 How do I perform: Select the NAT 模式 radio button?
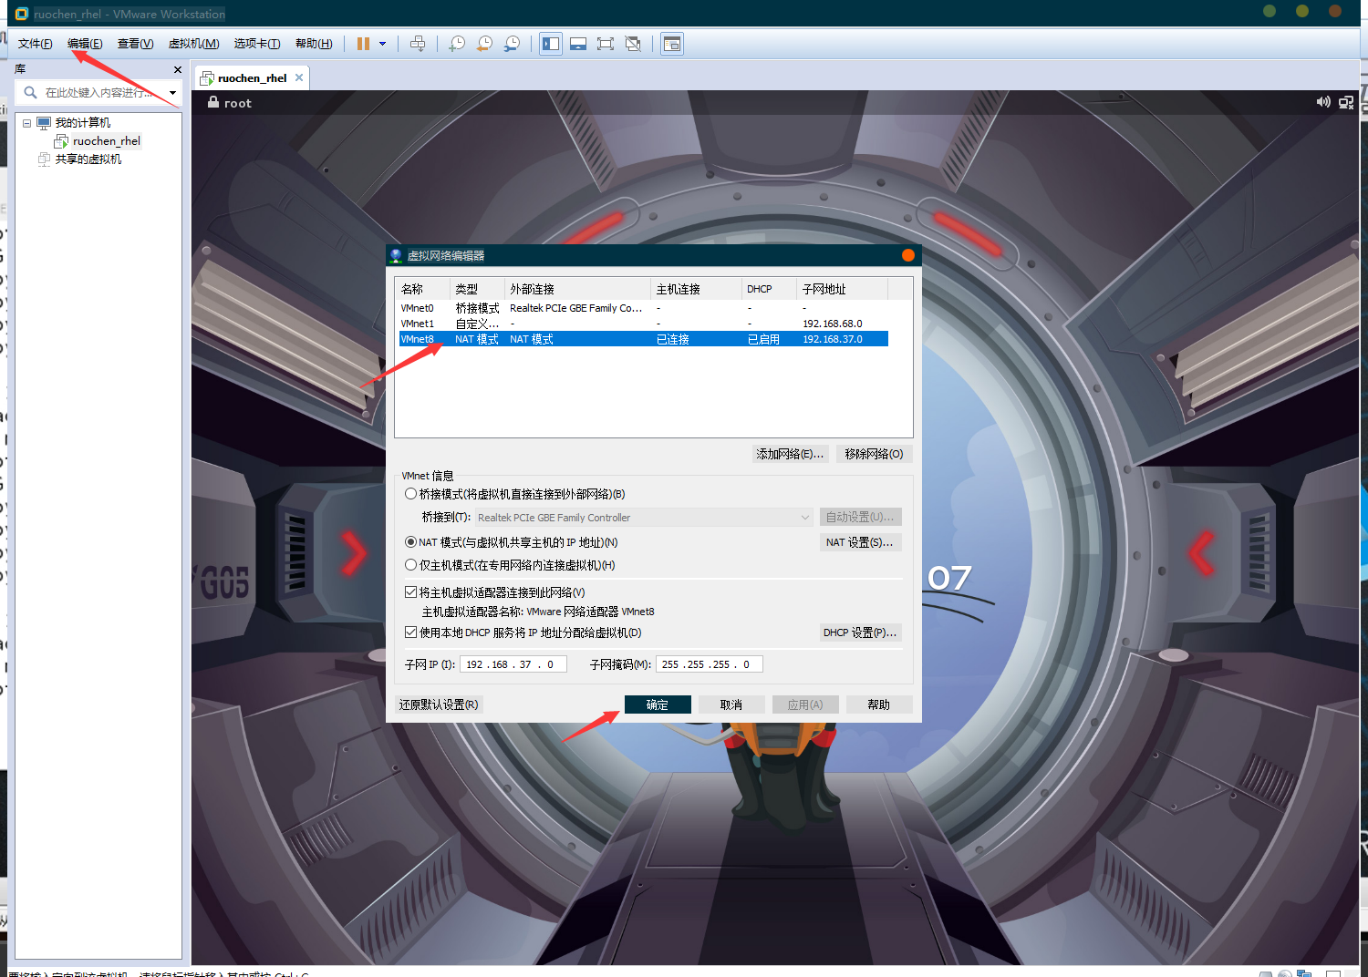point(410,542)
